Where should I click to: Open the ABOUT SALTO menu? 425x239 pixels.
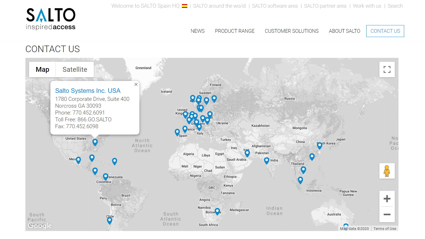[x=344, y=31]
